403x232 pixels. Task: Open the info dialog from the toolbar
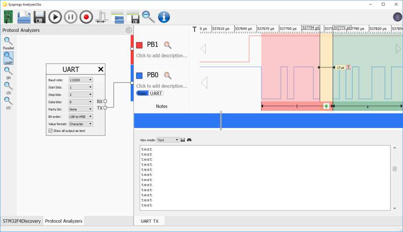click(164, 16)
